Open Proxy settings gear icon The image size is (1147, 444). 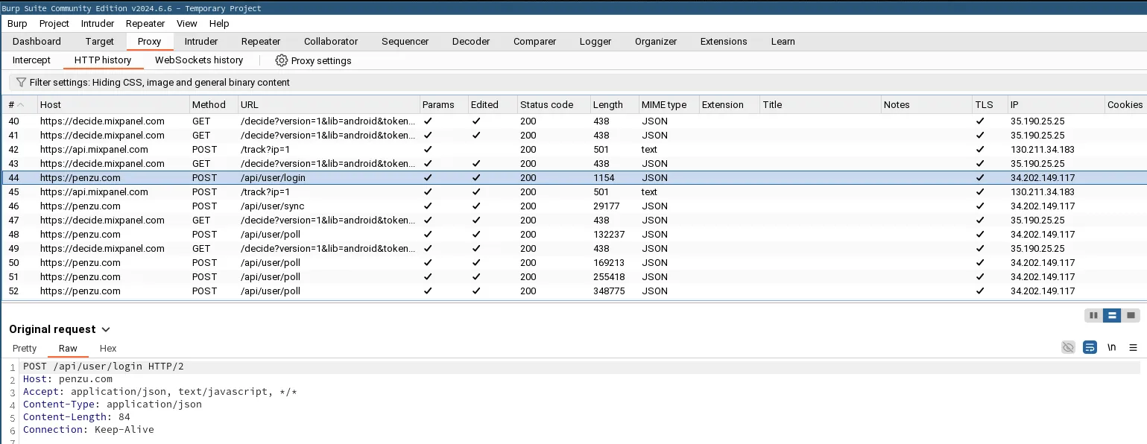coord(281,60)
